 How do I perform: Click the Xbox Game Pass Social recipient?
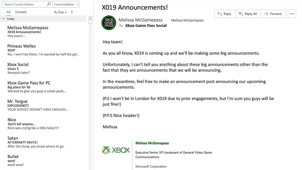click(146, 25)
